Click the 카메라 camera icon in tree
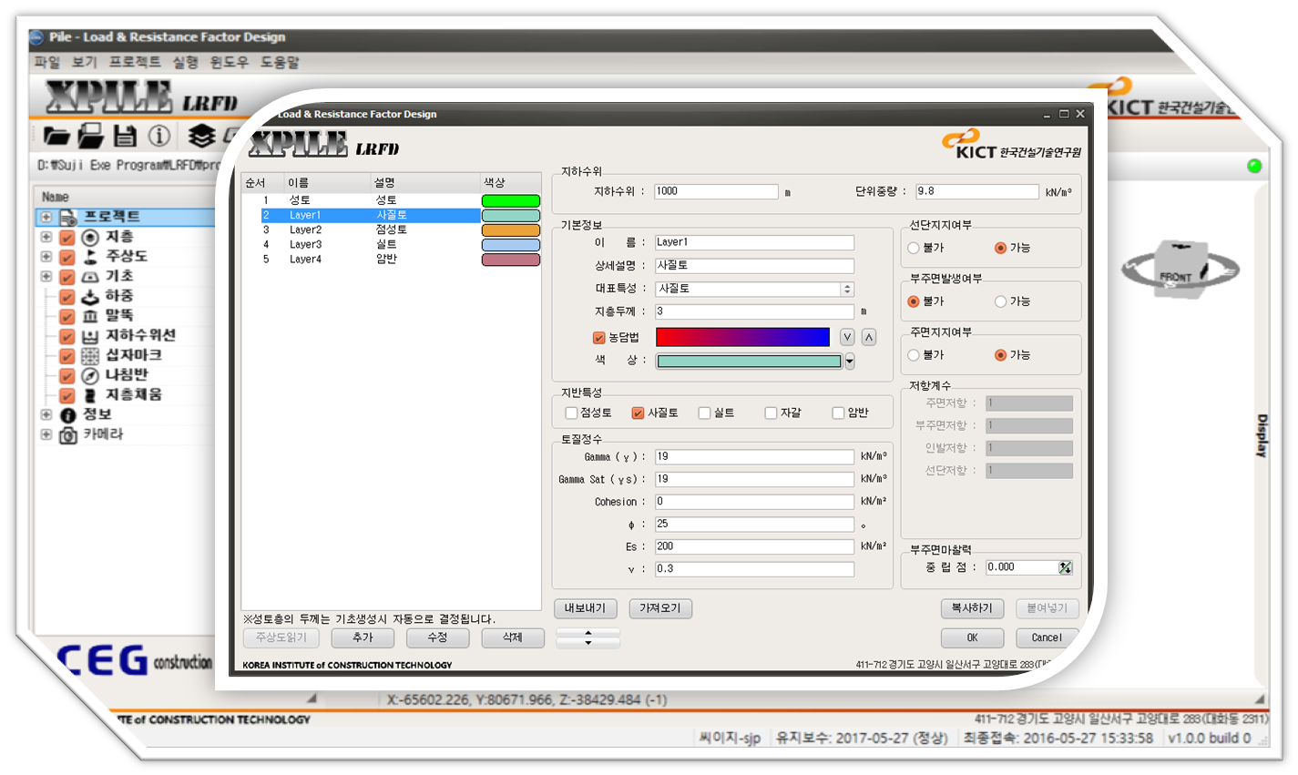 point(68,435)
